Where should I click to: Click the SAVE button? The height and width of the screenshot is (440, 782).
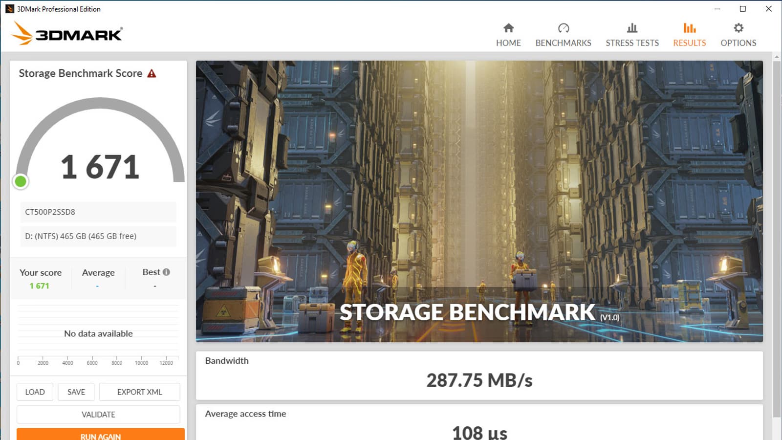point(76,392)
